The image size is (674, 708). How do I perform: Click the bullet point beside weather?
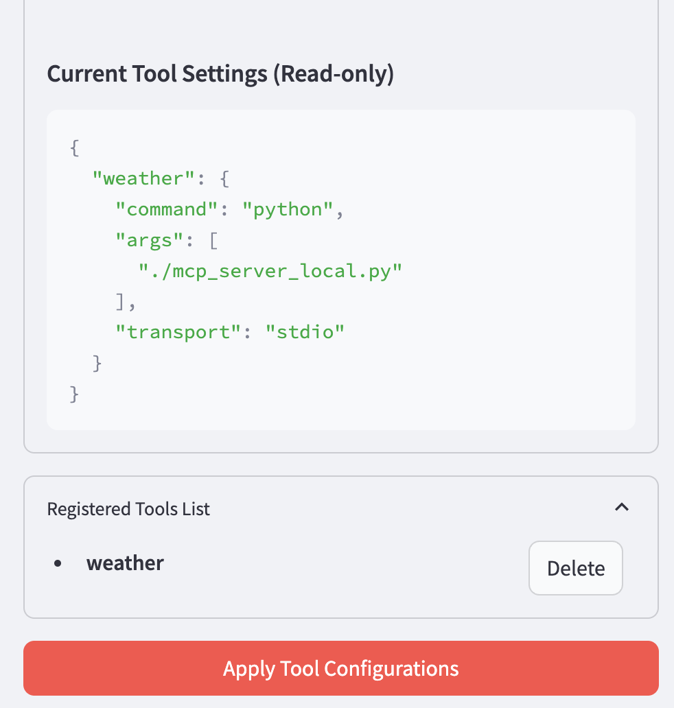pyautogui.click(x=58, y=563)
